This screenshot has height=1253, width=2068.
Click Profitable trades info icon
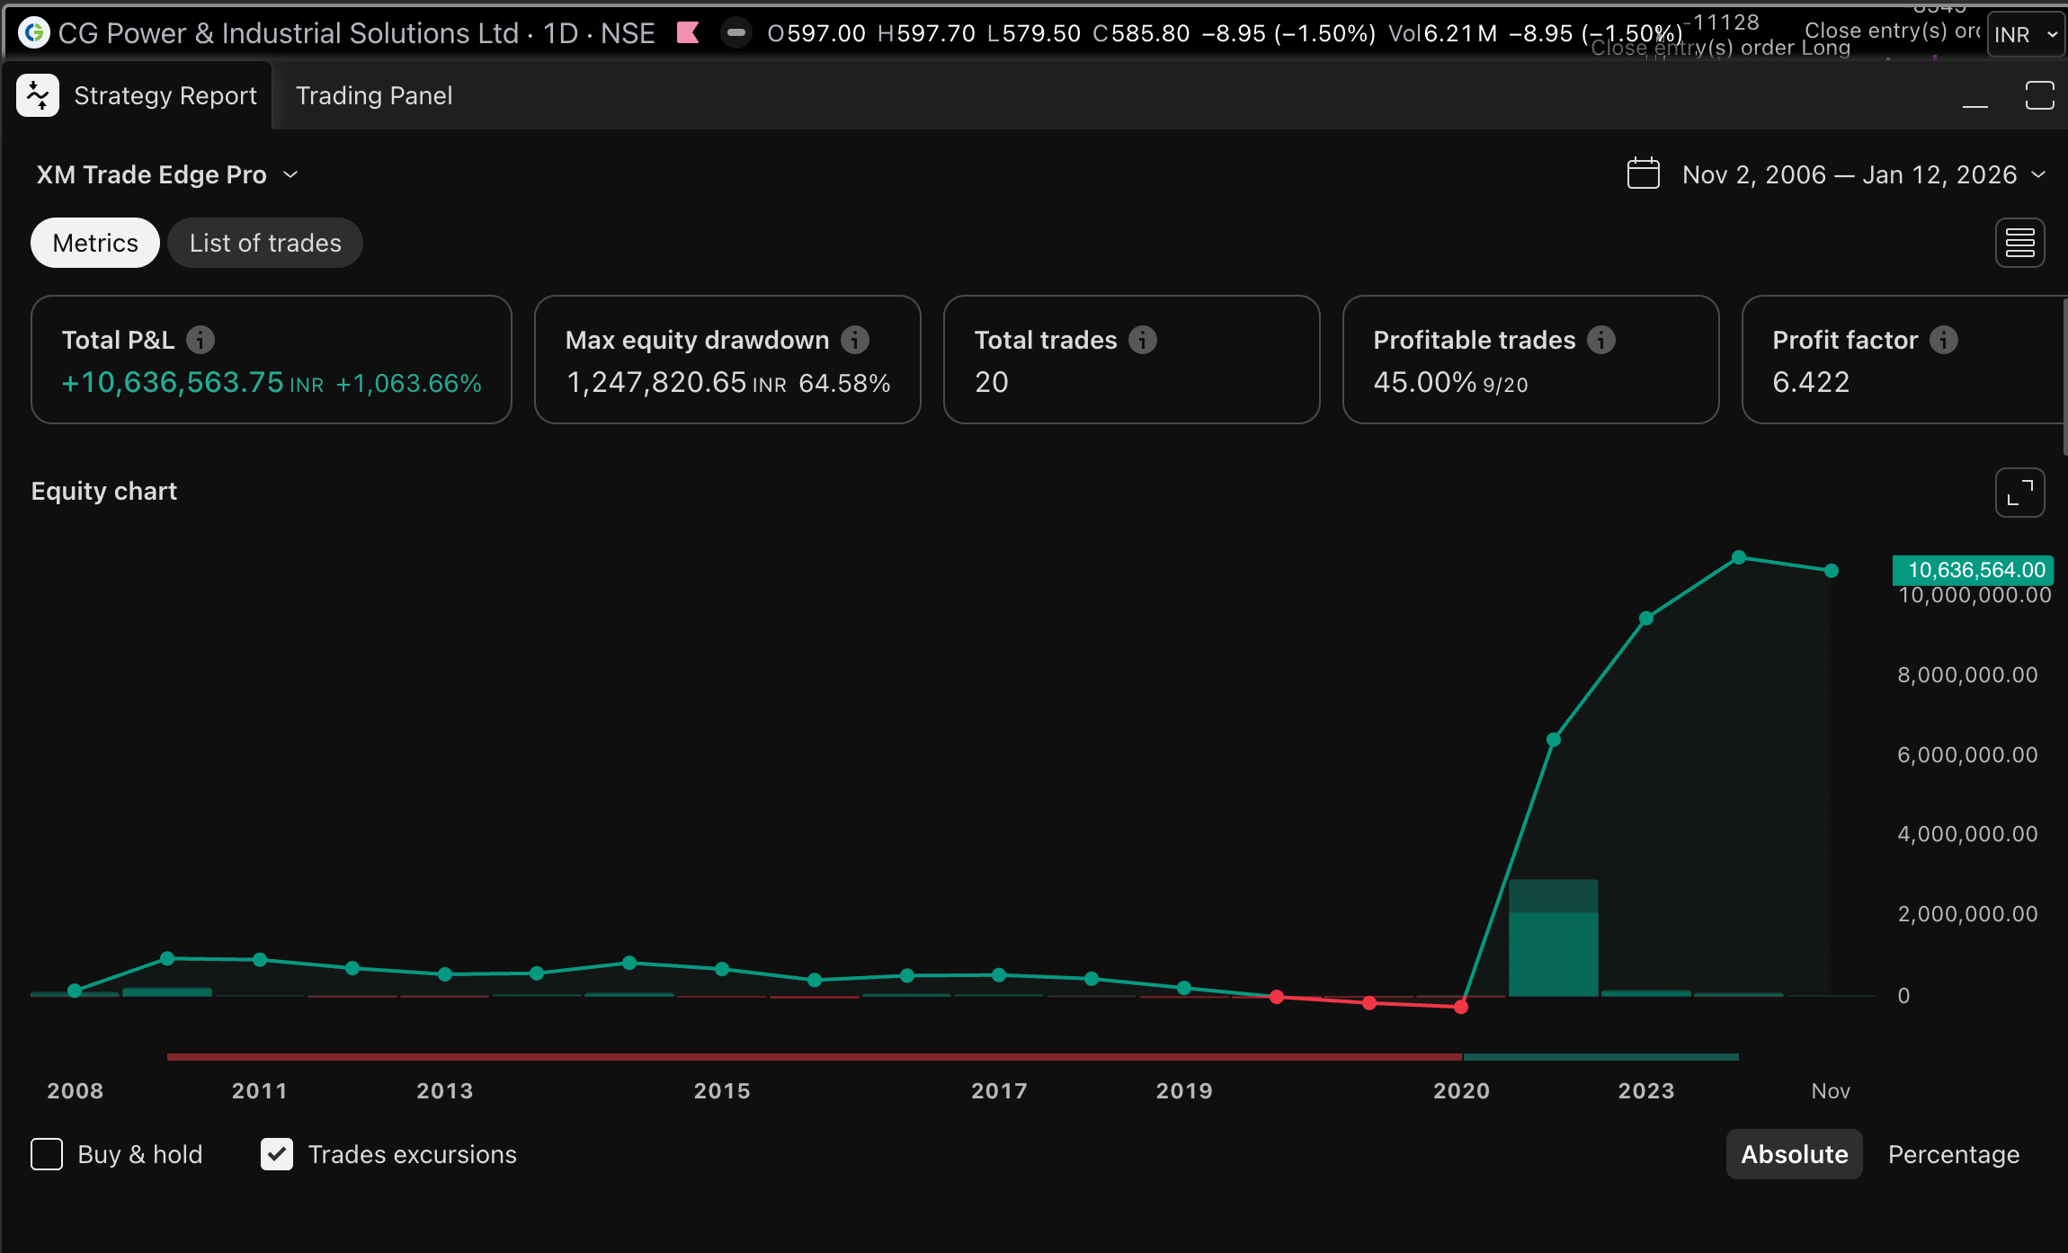point(1601,340)
